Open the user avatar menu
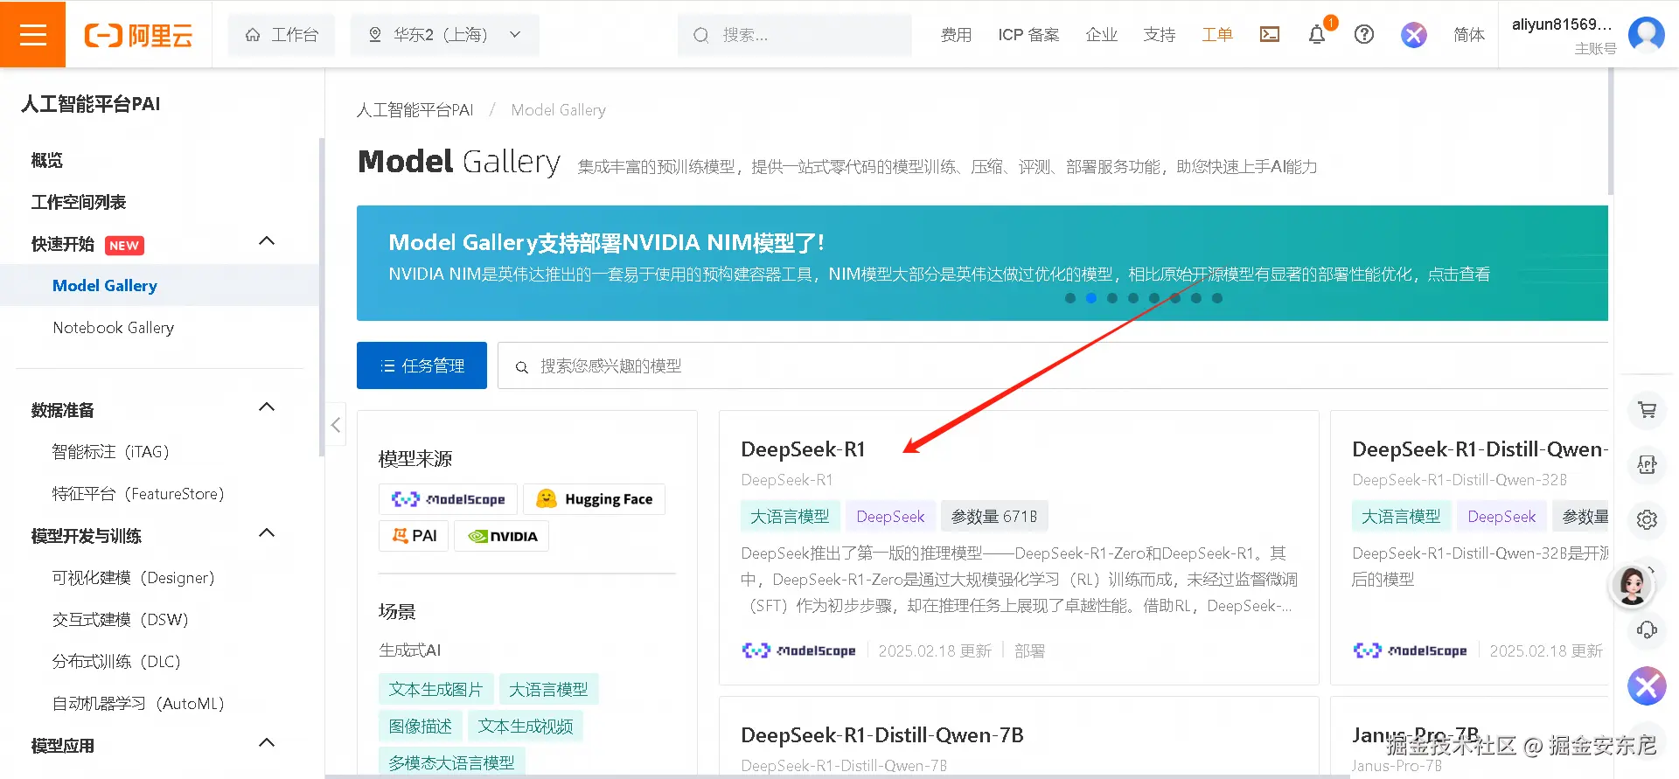This screenshot has height=779, width=1679. pos(1647,34)
